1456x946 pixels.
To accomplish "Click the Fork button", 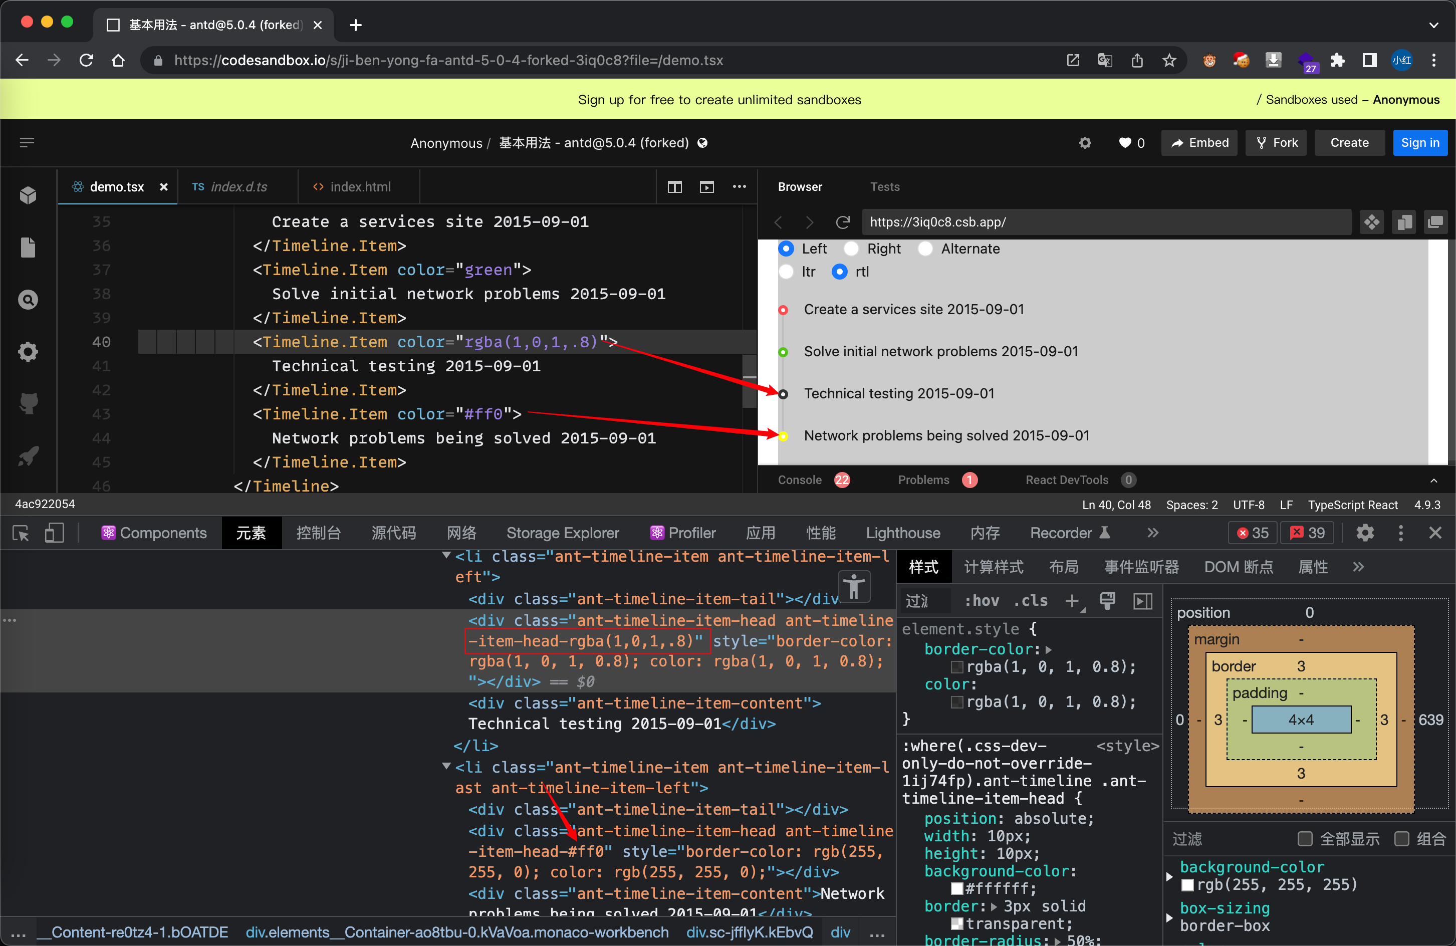I will click(x=1276, y=143).
